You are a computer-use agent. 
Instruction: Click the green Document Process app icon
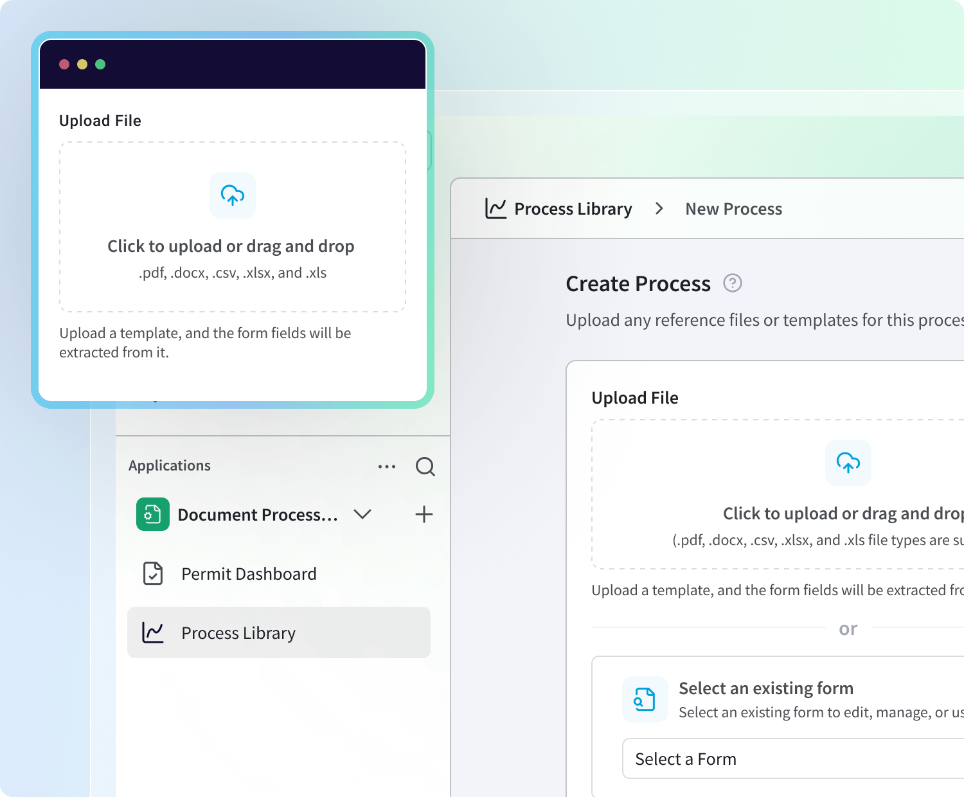(x=153, y=514)
